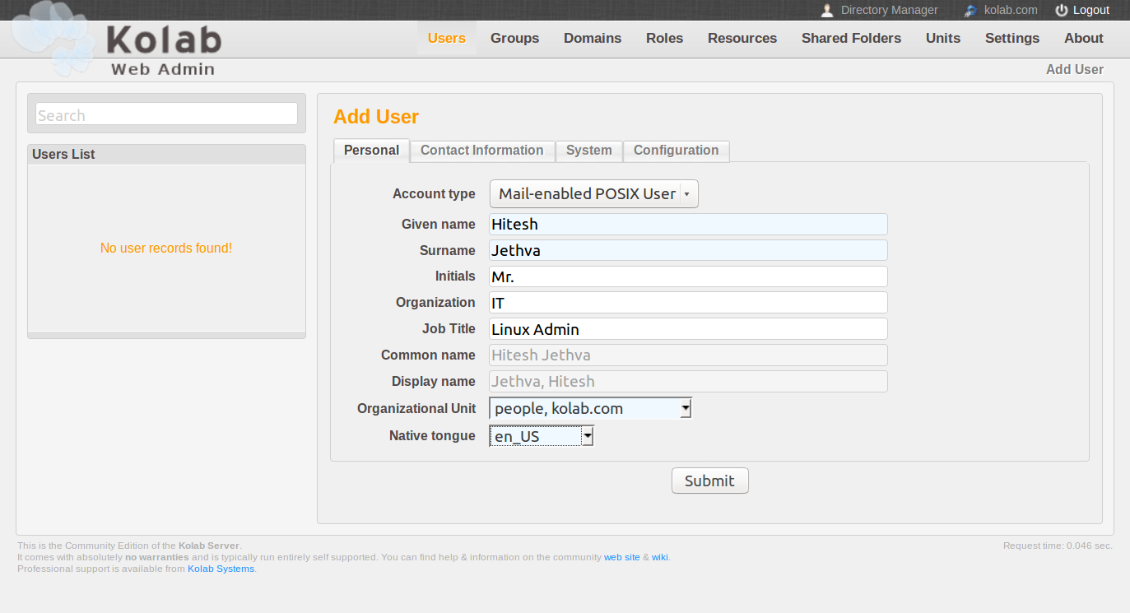Image resolution: width=1130 pixels, height=613 pixels.
Task: Open the Settings menu
Action: pyautogui.click(x=1012, y=38)
